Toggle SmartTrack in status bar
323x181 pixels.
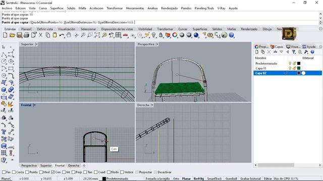point(214,179)
